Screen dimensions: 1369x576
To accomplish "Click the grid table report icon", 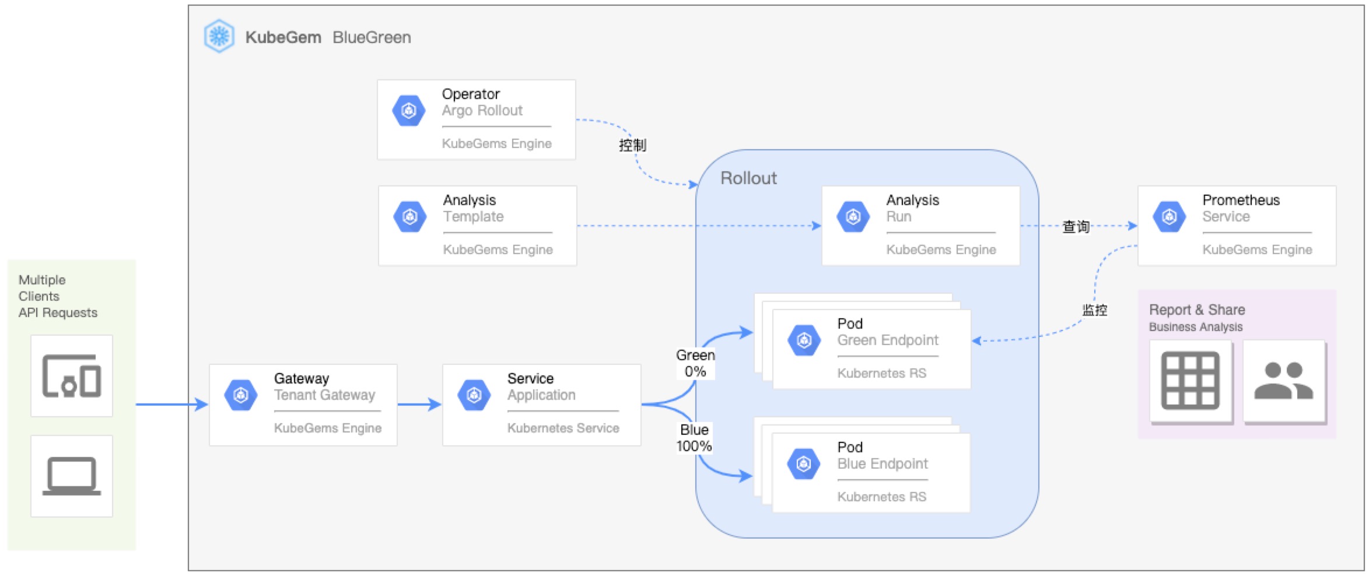I will [1191, 380].
